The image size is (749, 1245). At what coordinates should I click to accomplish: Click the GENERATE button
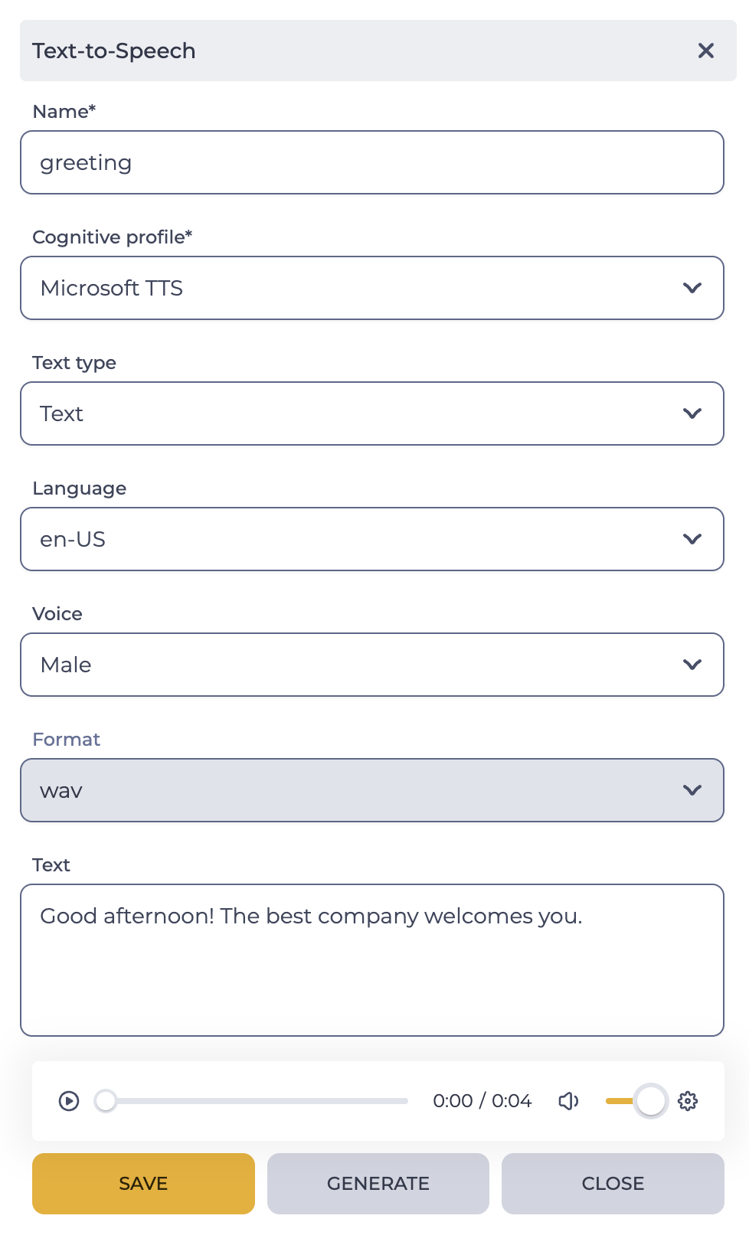pos(378,1184)
